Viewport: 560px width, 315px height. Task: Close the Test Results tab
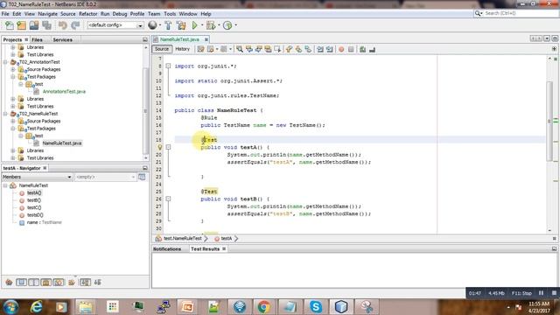224,248
